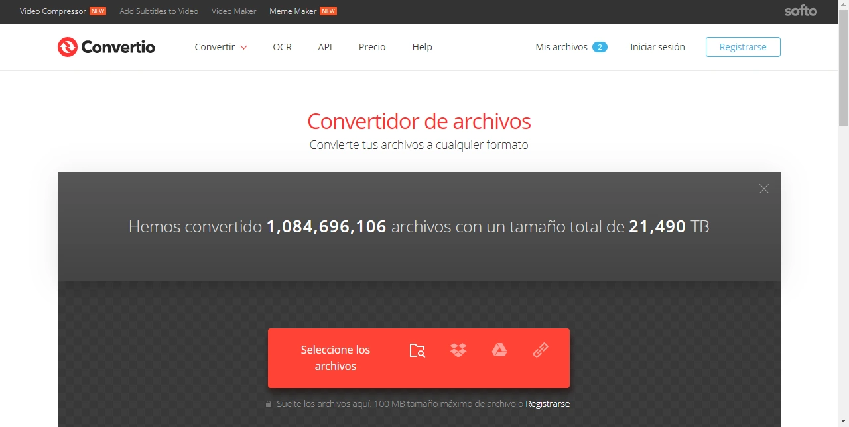Open Video Compressor tool link
Viewport: 849px width, 427px height.
[63, 11]
